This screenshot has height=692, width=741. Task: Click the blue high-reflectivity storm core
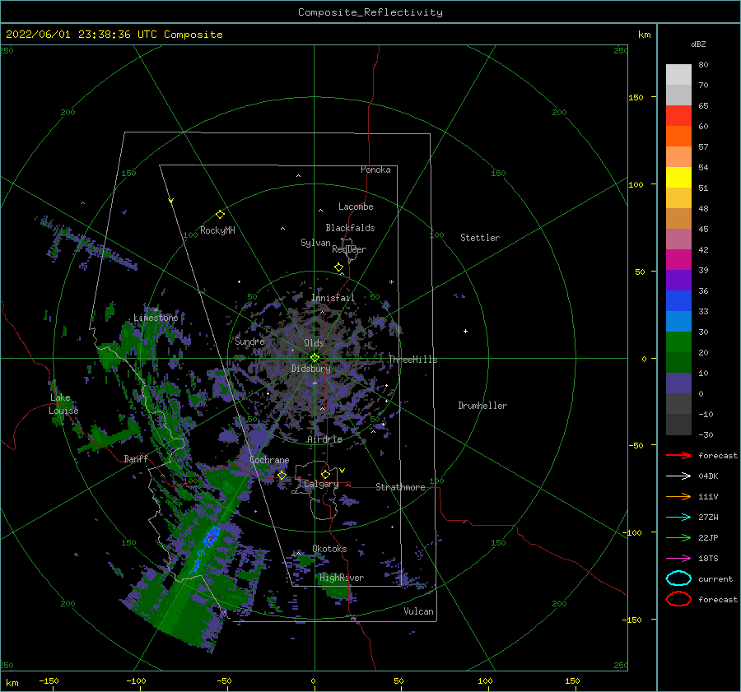click(x=211, y=536)
